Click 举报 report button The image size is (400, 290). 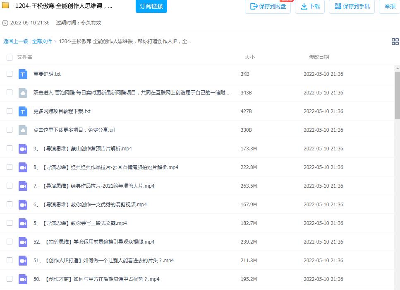click(390, 6)
